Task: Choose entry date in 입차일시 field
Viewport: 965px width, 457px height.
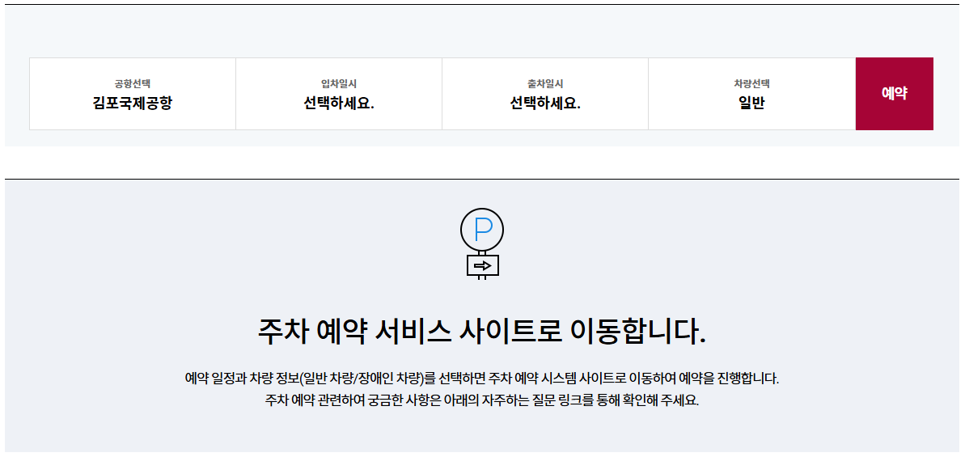Action: pos(338,94)
